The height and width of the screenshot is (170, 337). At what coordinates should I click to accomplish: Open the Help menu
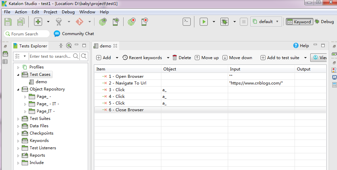tap(104, 12)
